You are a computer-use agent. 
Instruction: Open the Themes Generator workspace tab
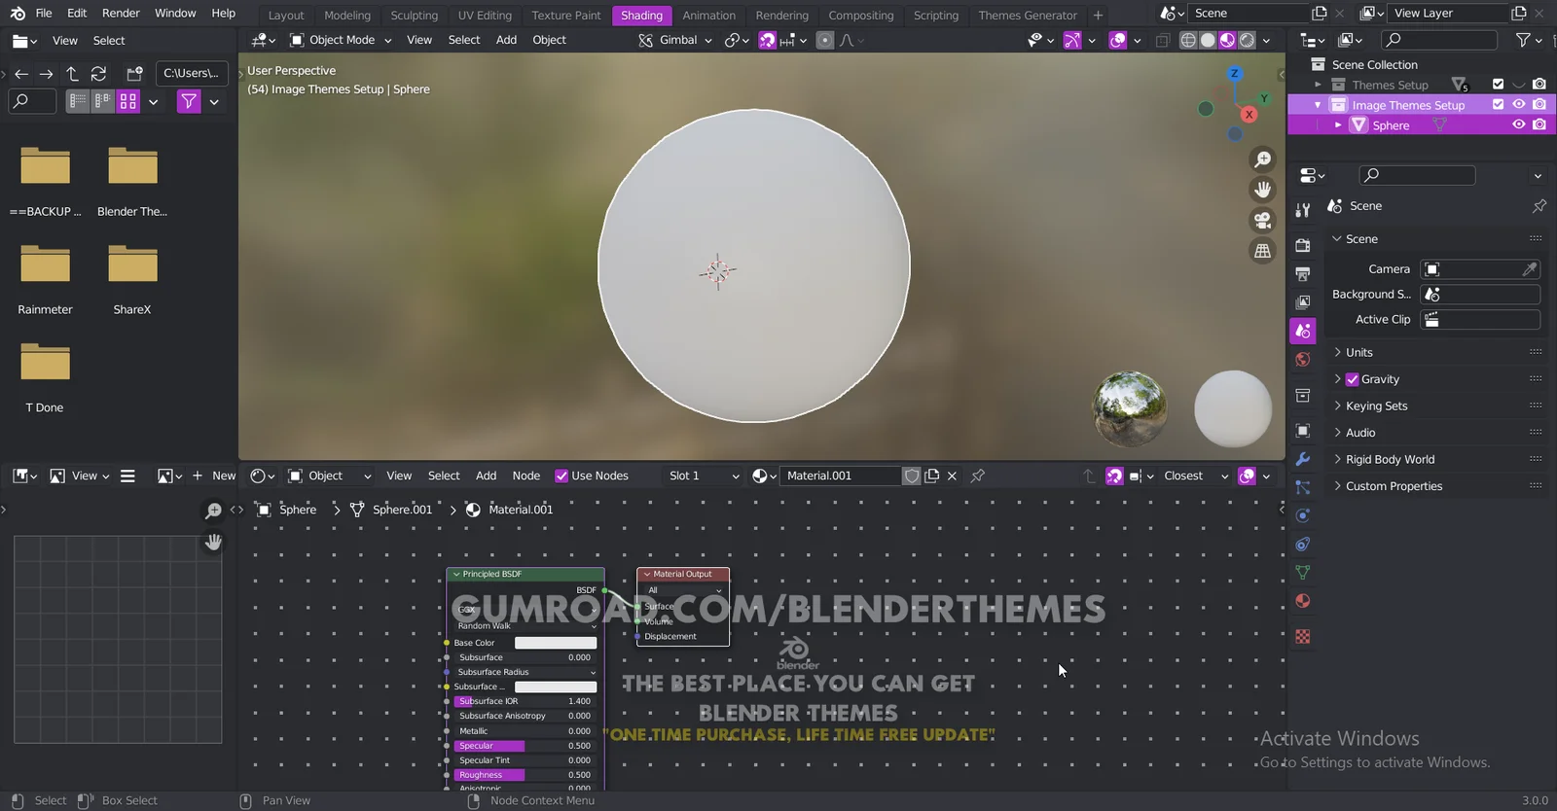(x=1028, y=15)
